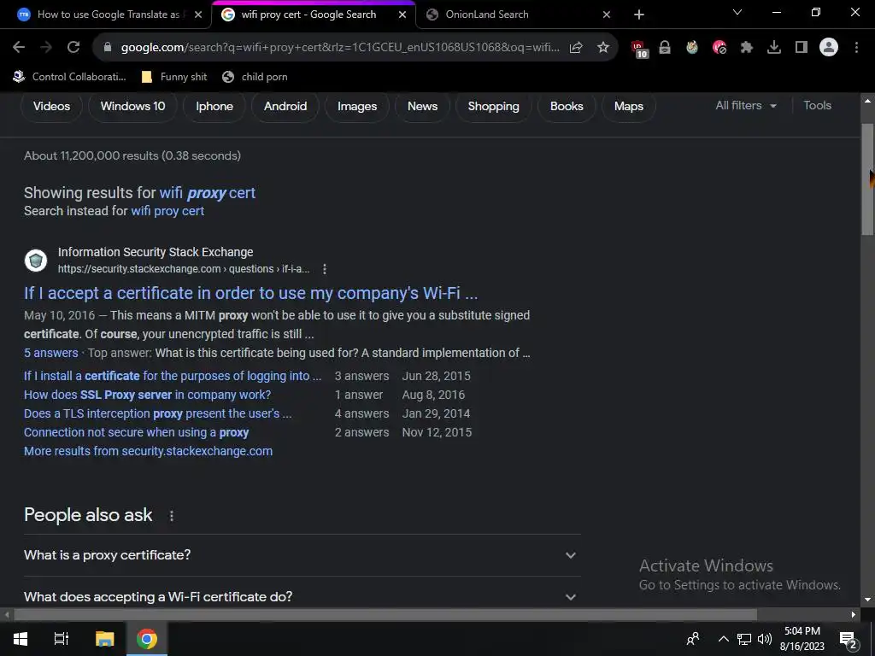875x656 pixels.
Task: Click the horizontal scrollbar thumb
Action: tap(385, 615)
